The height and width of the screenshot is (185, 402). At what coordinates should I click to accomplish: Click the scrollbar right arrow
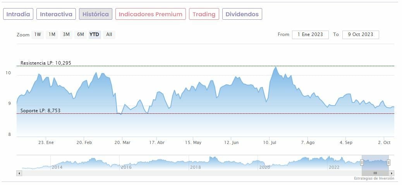[x=392, y=173]
